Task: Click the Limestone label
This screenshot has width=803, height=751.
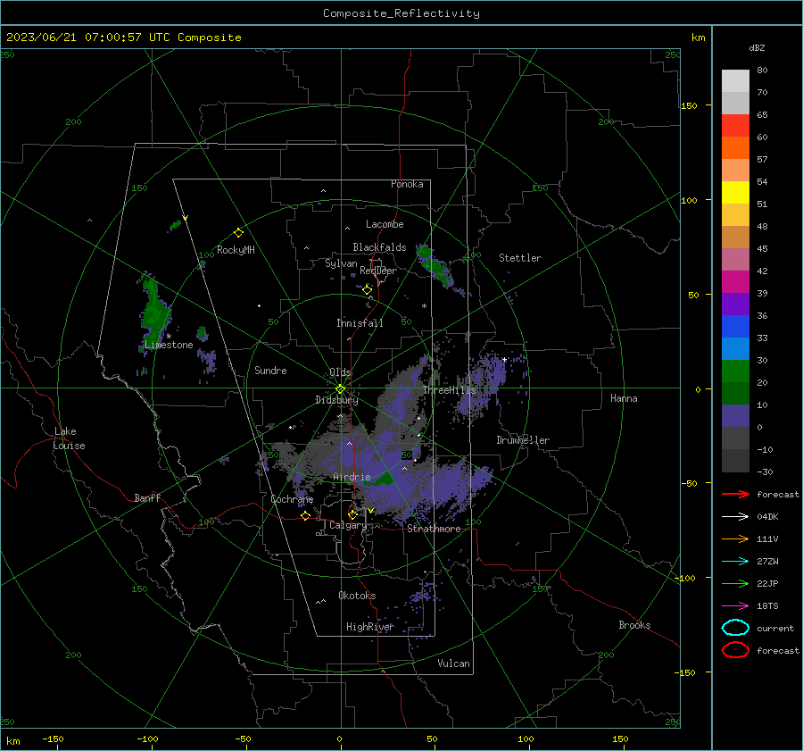Action: (169, 345)
